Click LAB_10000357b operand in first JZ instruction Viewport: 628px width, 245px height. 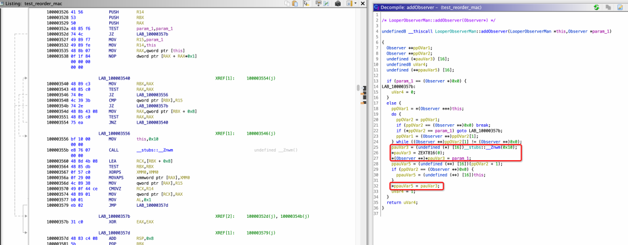(152, 34)
